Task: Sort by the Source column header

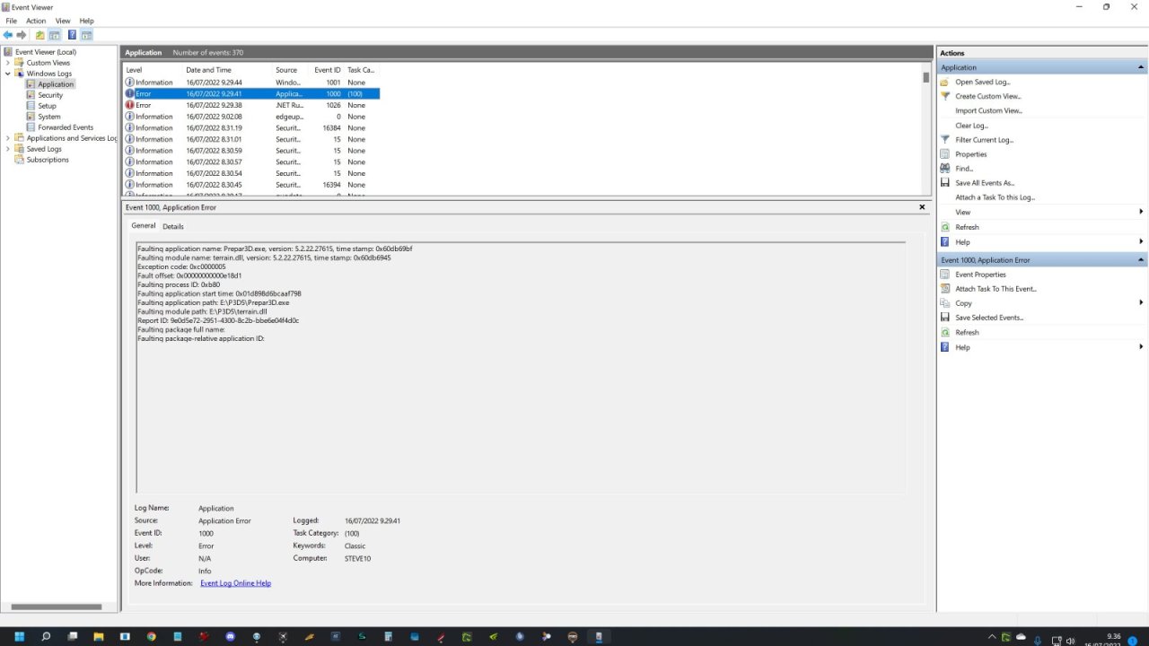Action: [x=292, y=70]
